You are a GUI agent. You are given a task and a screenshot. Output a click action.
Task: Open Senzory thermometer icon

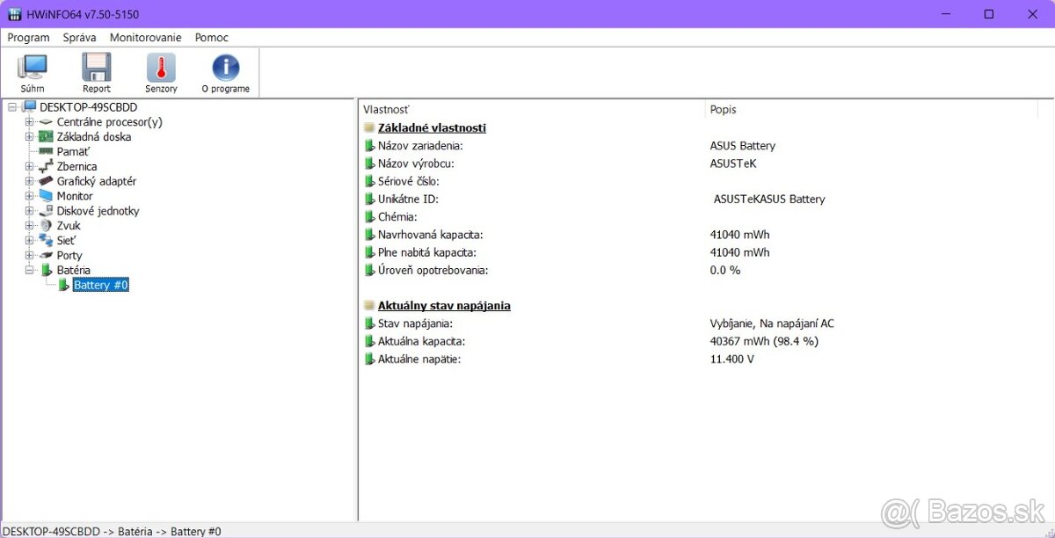click(x=161, y=69)
